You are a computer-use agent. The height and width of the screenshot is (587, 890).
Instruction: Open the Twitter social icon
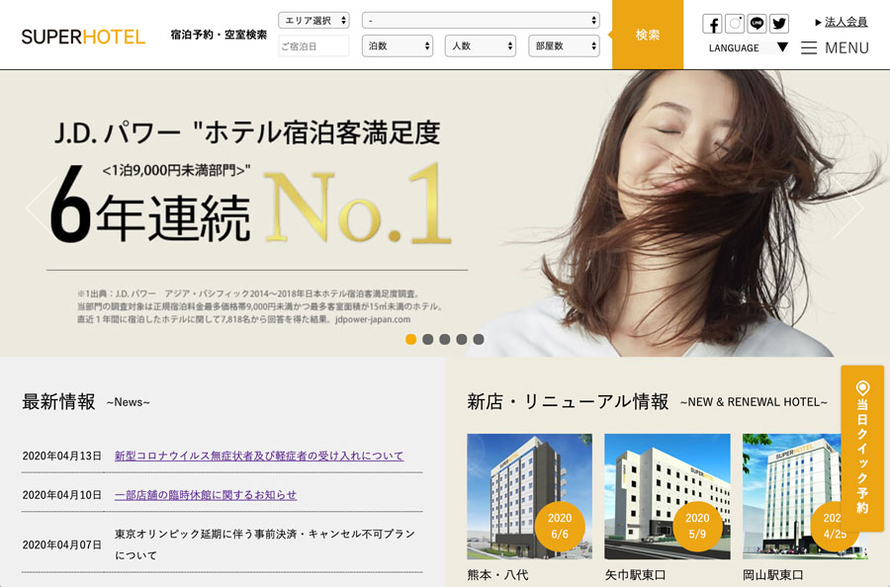pyautogui.click(x=779, y=24)
